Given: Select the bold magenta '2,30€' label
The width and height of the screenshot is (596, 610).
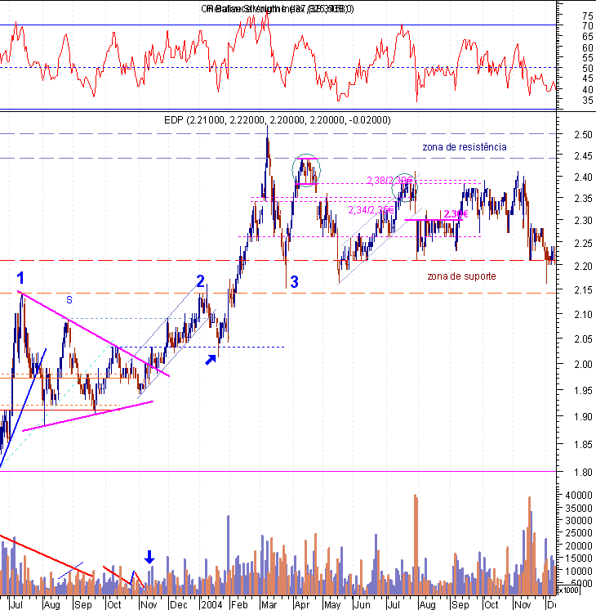Looking at the screenshot, I should [x=456, y=214].
